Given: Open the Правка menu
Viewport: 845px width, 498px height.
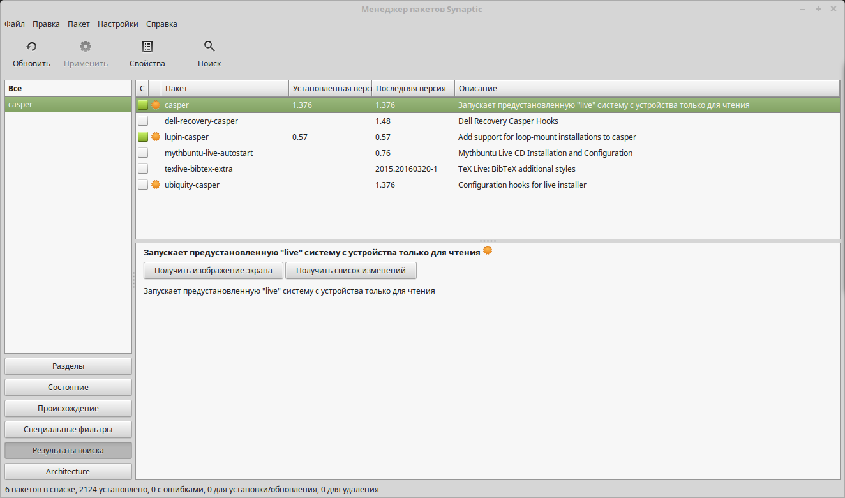Looking at the screenshot, I should (46, 24).
